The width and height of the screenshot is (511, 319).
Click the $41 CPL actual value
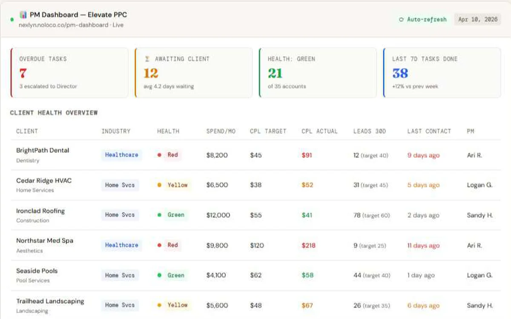(x=307, y=215)
